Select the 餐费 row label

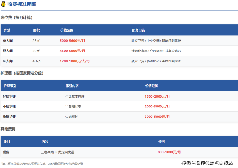6,152
